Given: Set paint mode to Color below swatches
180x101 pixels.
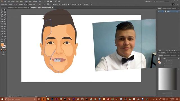Looking at the screenshot, I should [1, 50].
